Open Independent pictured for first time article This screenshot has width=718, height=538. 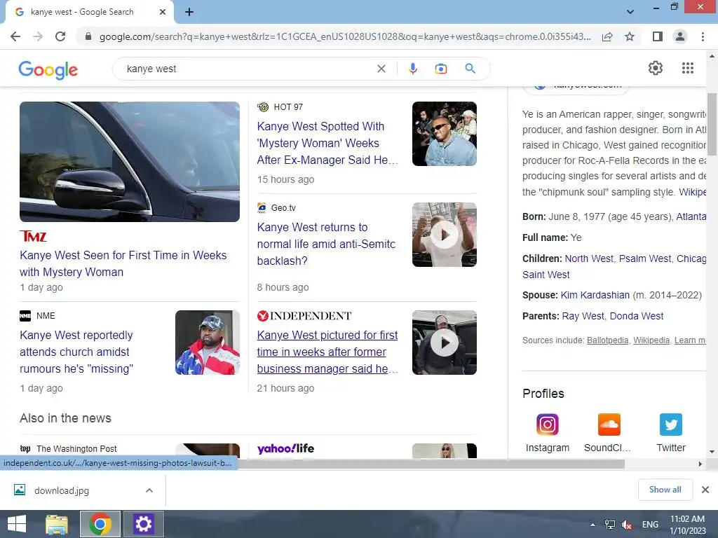tap(327, 352)
